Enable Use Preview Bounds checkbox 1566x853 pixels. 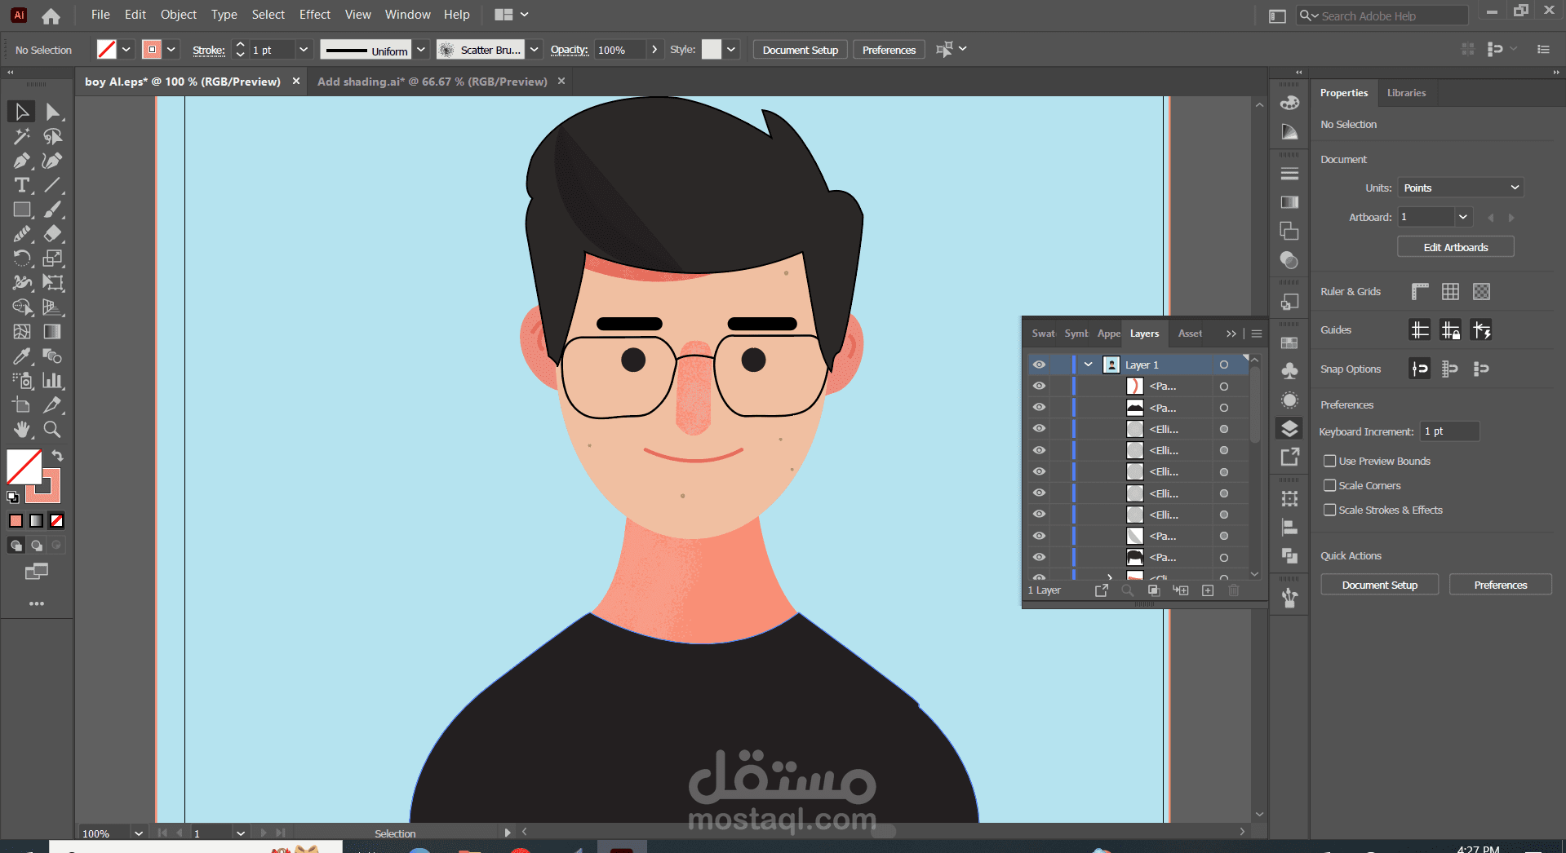coord(1329,461)
